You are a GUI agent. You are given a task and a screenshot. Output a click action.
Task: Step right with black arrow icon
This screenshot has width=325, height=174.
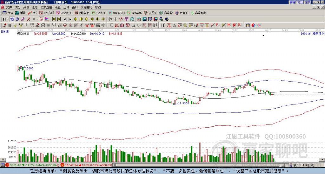coord(70,19)
